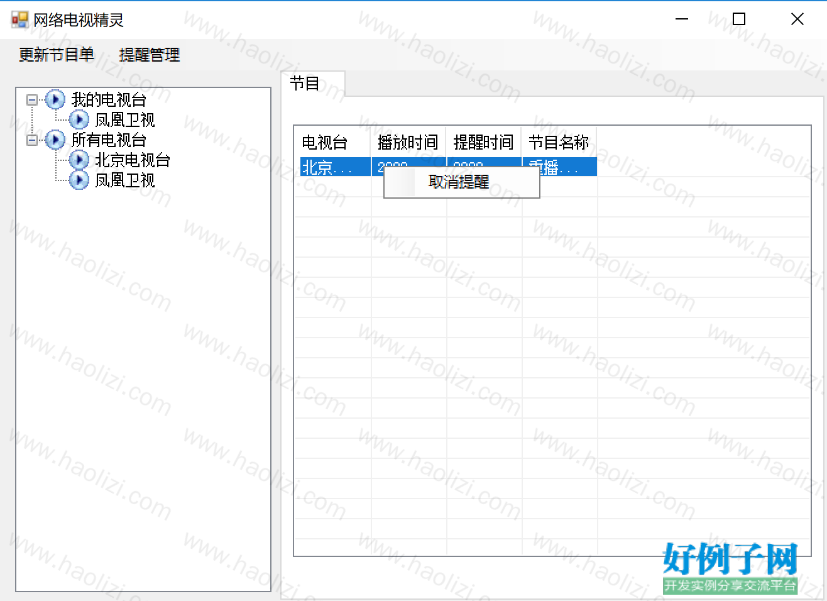The height and width of the screenshot is (601, 827).
Task: Click the play icon beside 我的电视台
Action: (55, 99)
